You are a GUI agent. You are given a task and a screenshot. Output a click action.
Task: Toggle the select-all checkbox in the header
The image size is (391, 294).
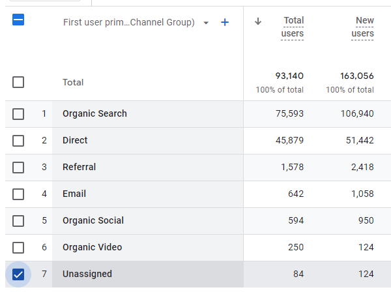[18, 20]
